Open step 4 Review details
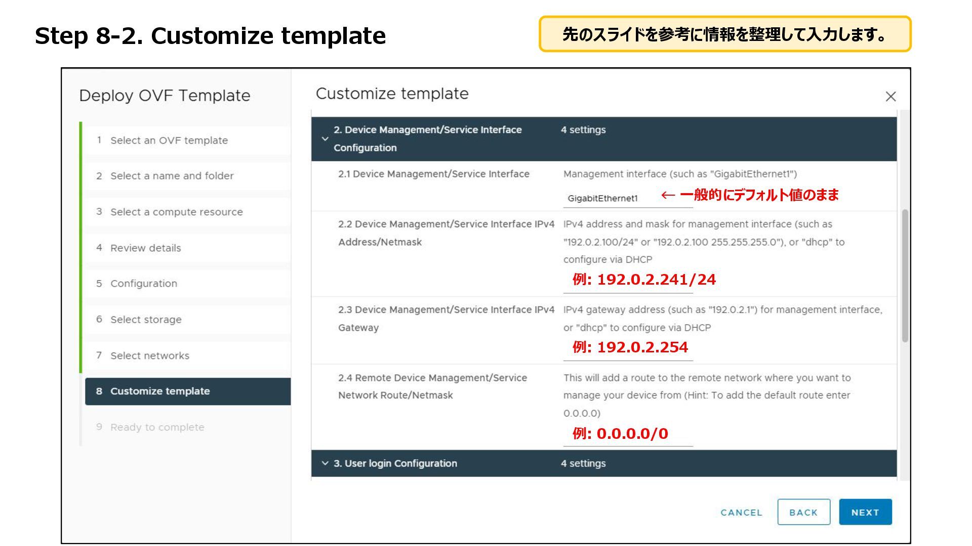 (145, 248)
